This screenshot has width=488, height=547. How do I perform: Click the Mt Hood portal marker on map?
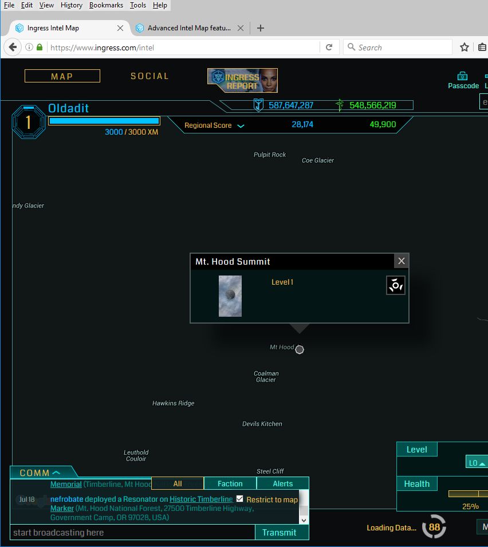300,349
